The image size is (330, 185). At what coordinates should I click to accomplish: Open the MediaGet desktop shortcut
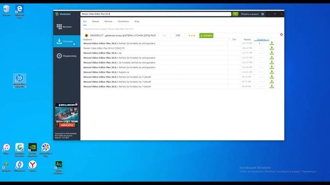point(6,166)
